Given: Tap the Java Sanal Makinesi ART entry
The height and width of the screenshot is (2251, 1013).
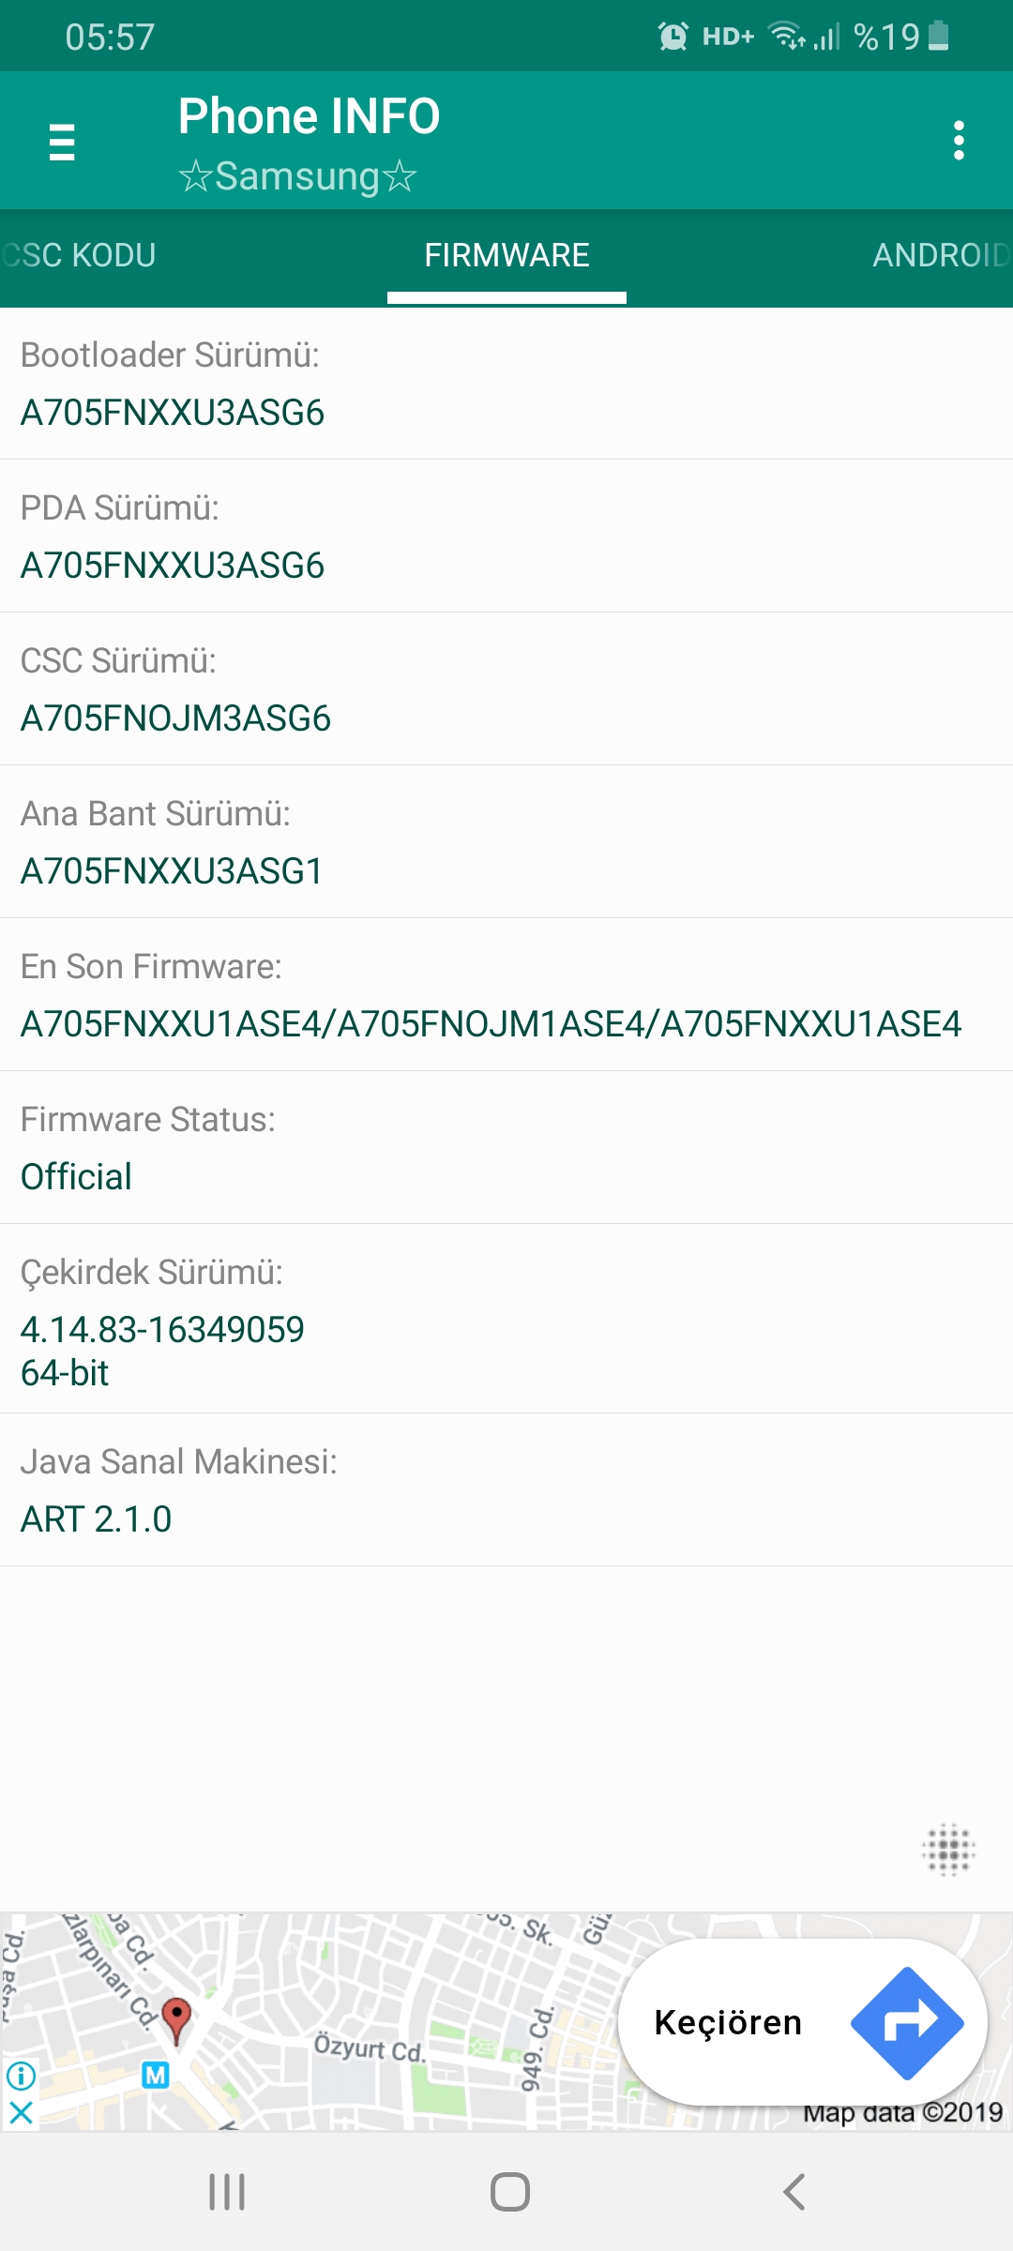Looking at the screenshot, I should 506,1489.
